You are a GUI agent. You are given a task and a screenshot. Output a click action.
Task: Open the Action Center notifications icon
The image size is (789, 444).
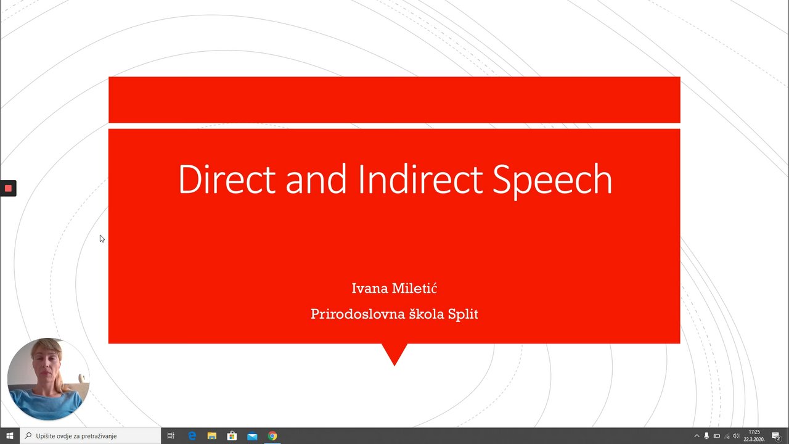pyautogui.click(x=776, y=436)
